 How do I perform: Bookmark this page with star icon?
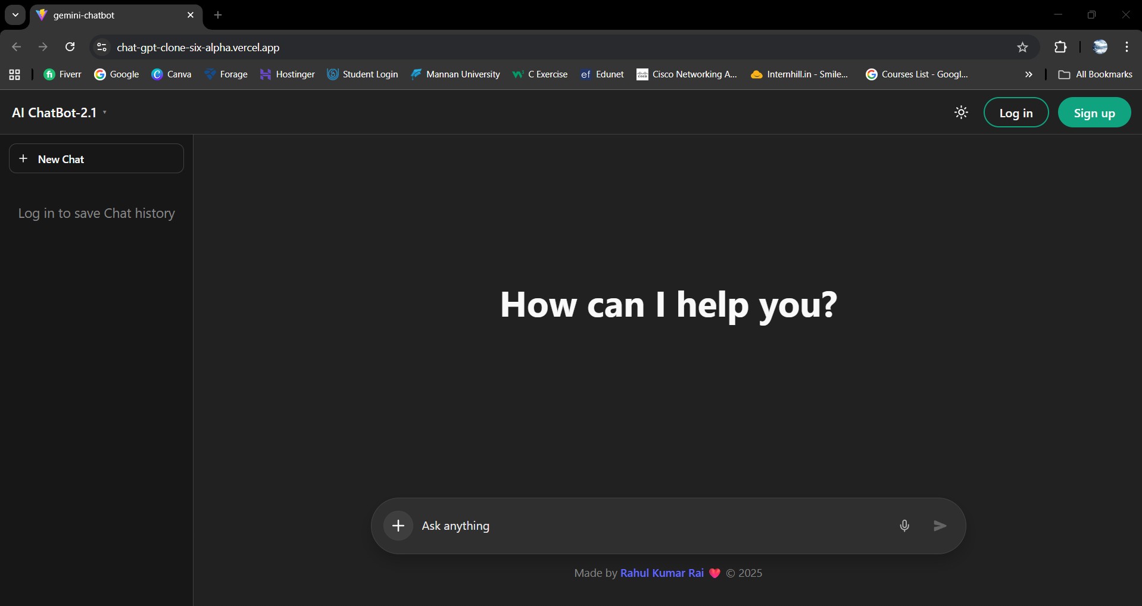tap(1022, 47)
